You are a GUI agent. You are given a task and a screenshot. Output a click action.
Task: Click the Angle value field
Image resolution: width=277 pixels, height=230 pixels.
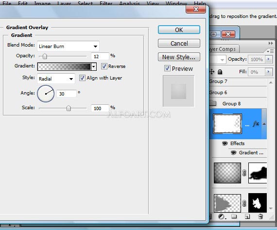[67, 94]
